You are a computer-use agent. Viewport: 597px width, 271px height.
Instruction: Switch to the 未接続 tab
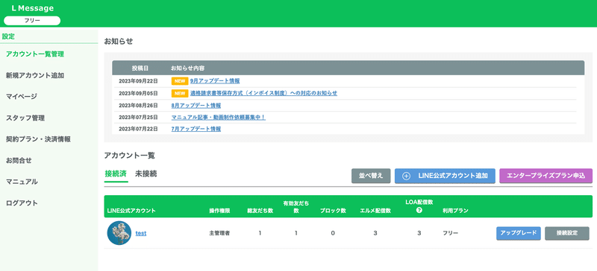(146, 174)
